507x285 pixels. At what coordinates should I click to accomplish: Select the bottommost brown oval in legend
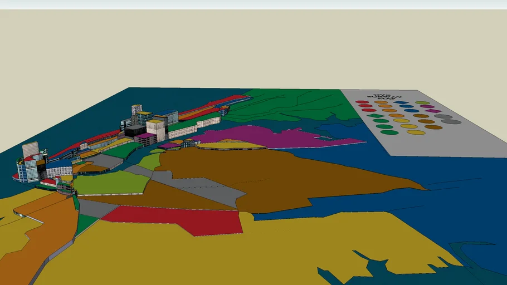tap(433, 127)
